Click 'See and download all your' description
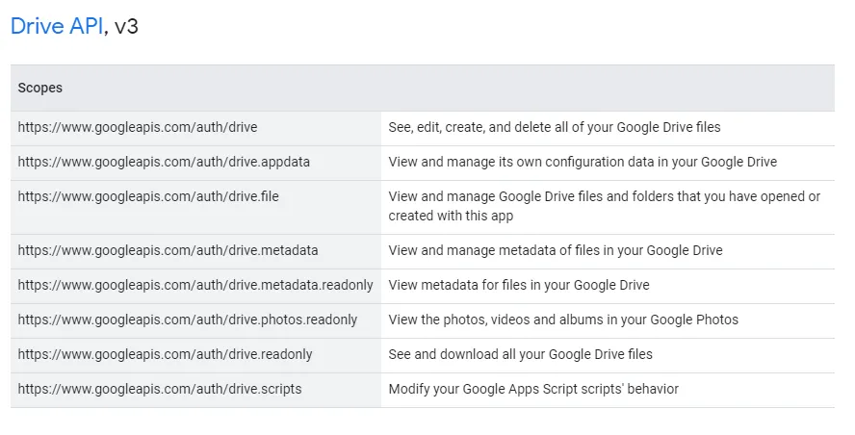Viewport: 855px width, 435px height. coord(520,354)
